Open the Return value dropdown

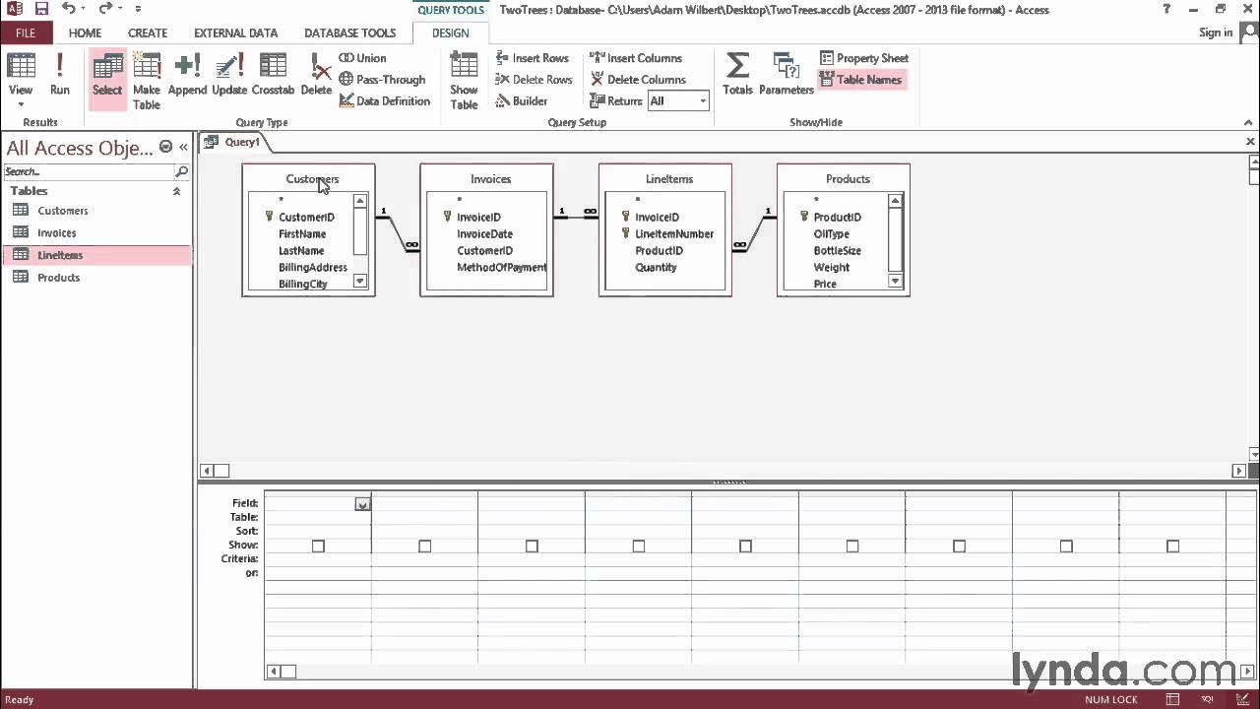[702, 101]
